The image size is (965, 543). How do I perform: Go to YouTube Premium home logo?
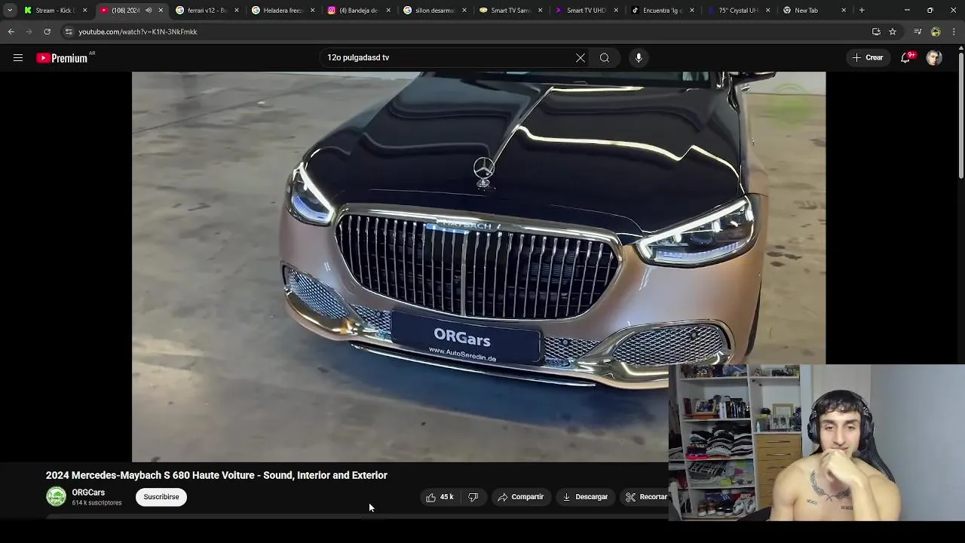pyautogui.click(x=62, y=58)
